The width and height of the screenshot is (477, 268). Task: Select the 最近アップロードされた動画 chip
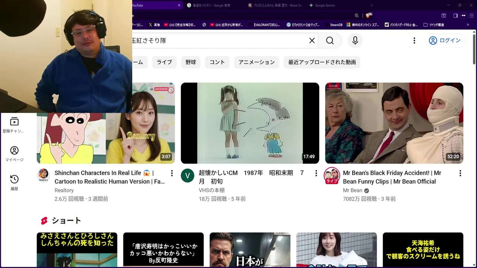click(x=322, y=62)
